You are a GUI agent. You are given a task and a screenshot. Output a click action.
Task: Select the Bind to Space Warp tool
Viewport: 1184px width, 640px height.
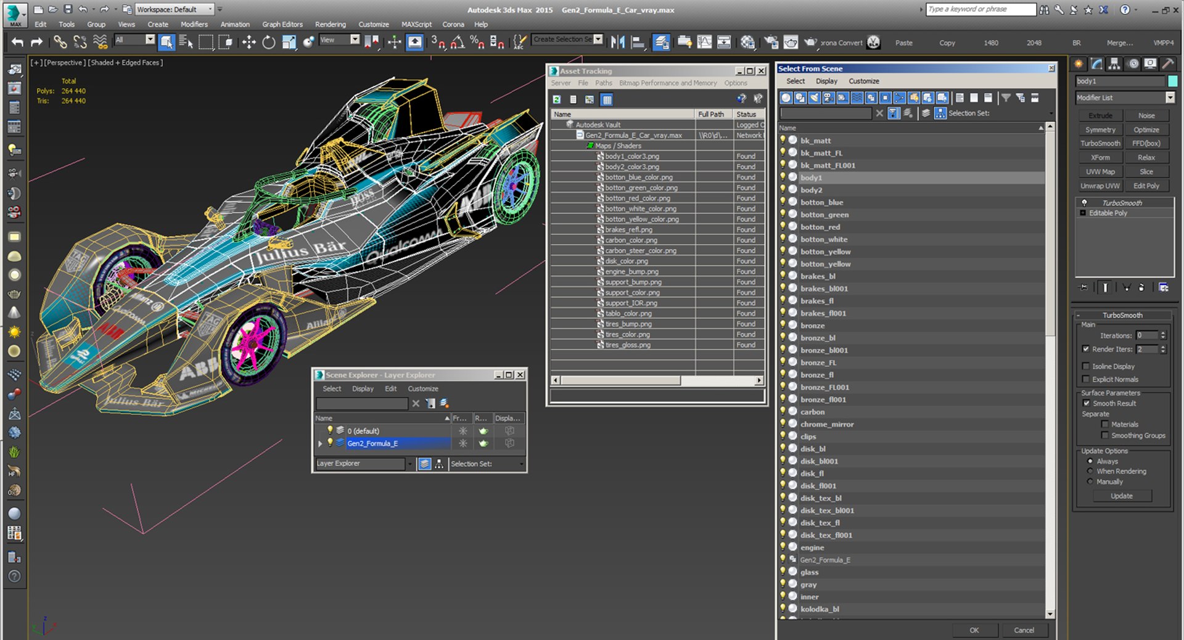coord(100,42)
